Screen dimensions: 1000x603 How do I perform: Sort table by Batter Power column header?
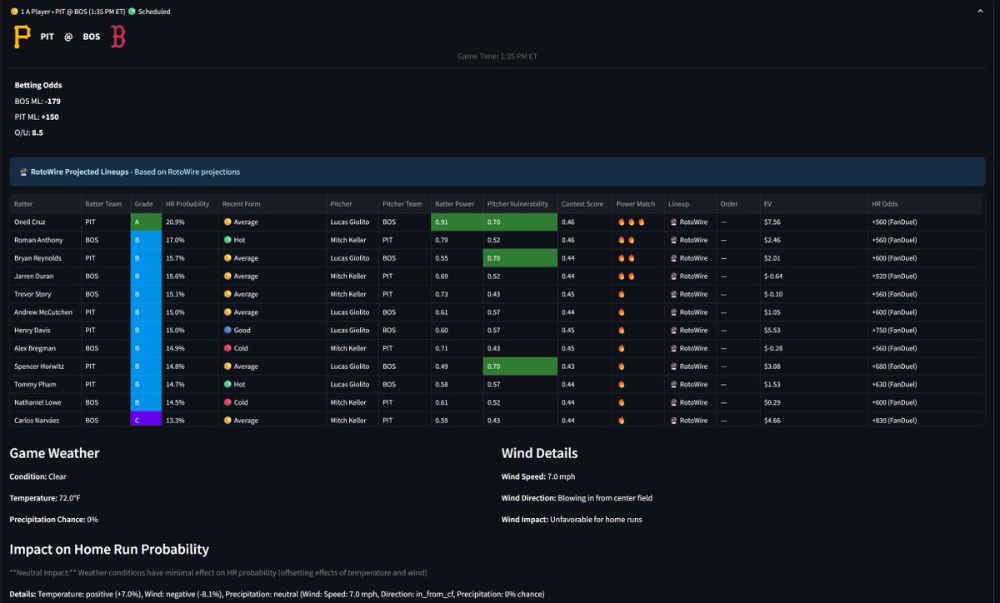click(456, 204)
